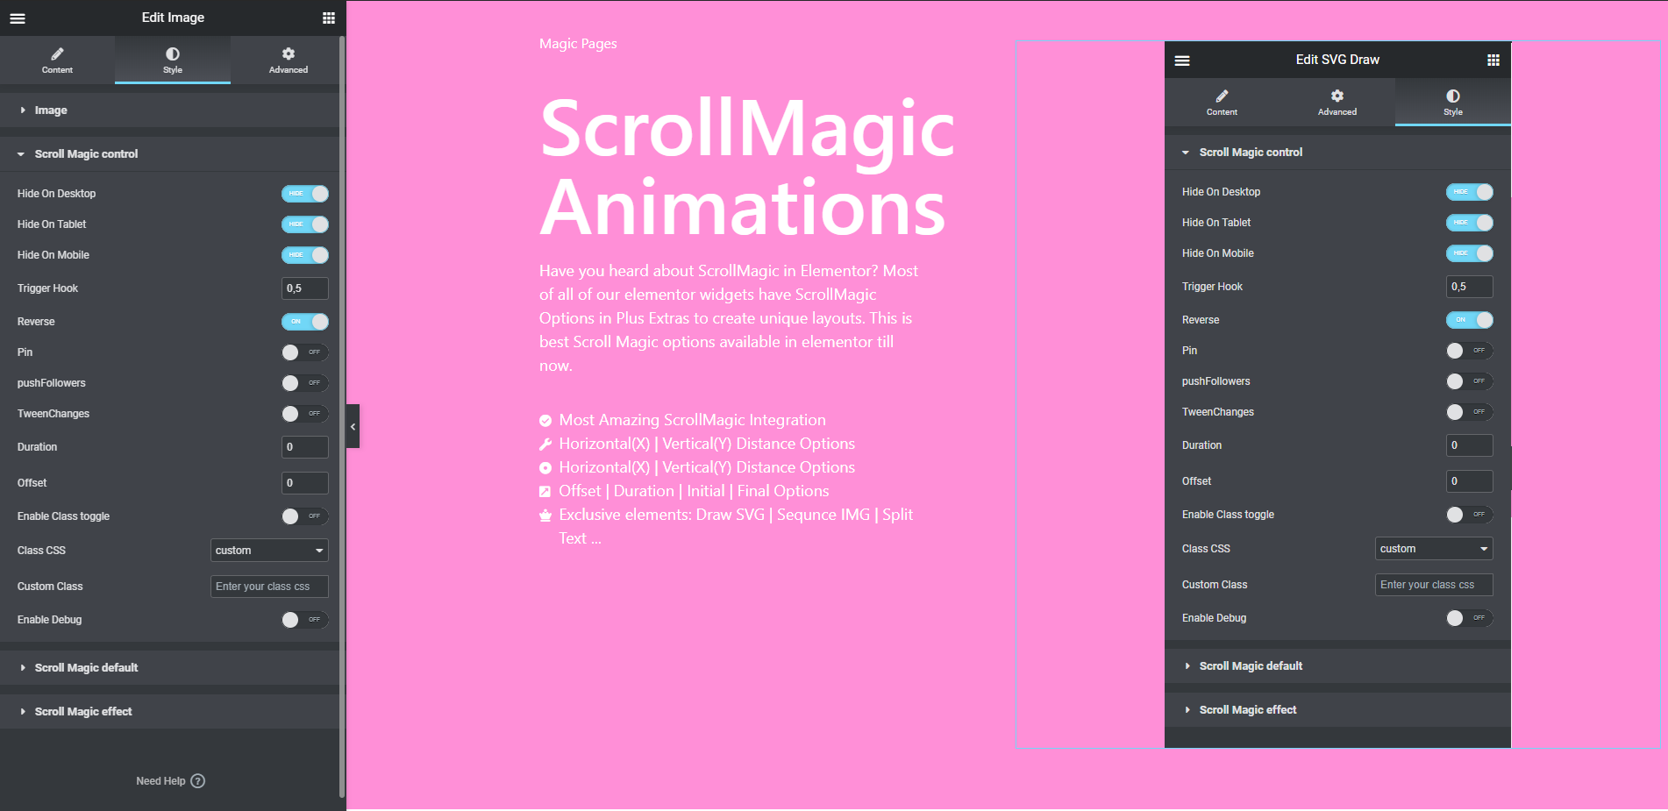Toggle Hide On Mobile in Edit SVG Draw panel
The width and height of the screenshot is (1668, 811).
pyautogui.click(x=1470, y=253)
